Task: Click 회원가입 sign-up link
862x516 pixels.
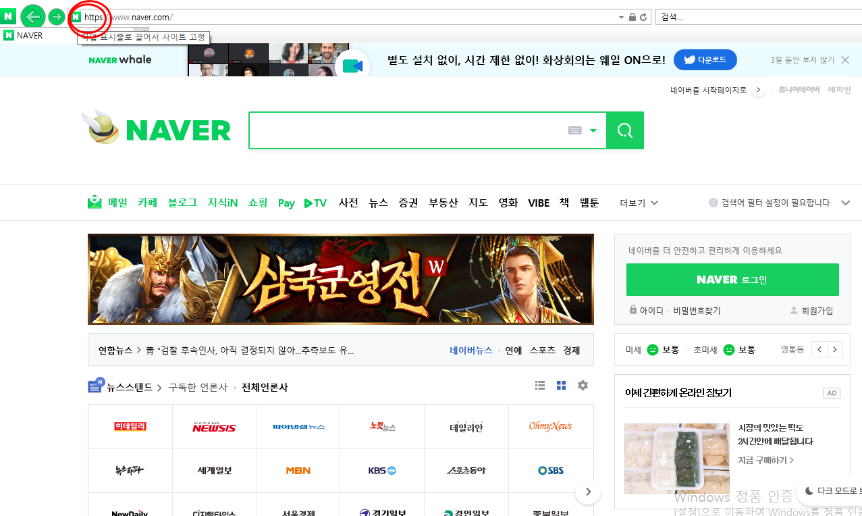Action: coord(817,311)
